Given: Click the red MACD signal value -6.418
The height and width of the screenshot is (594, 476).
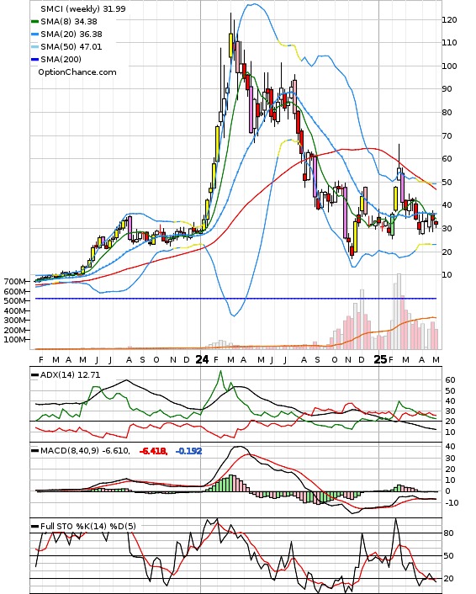Looking at the screenshot, I should click(153, 451).
